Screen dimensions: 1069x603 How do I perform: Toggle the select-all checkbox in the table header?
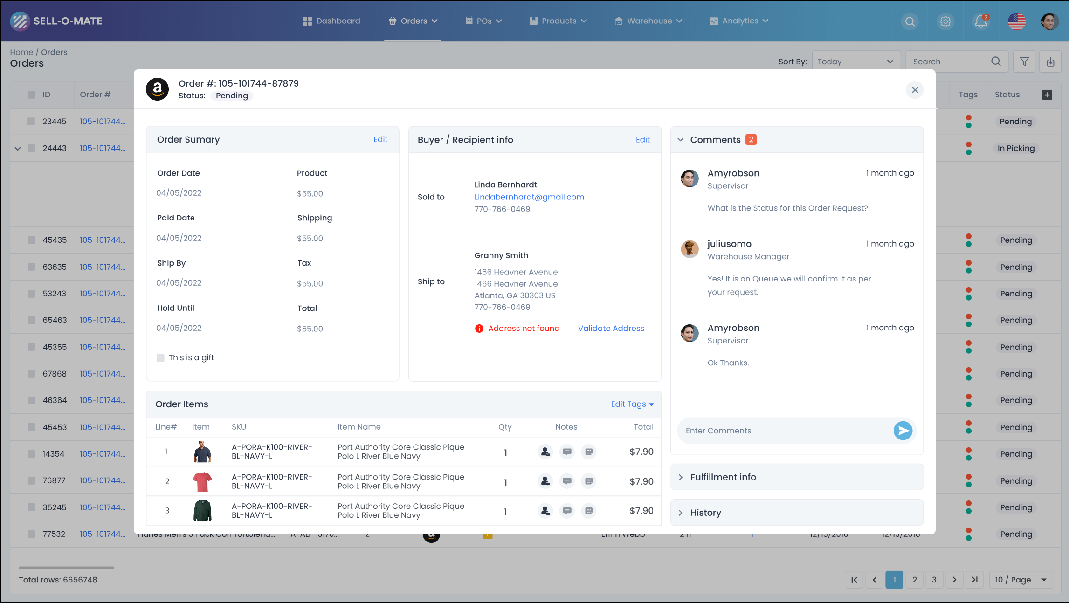tap(31, 95)
